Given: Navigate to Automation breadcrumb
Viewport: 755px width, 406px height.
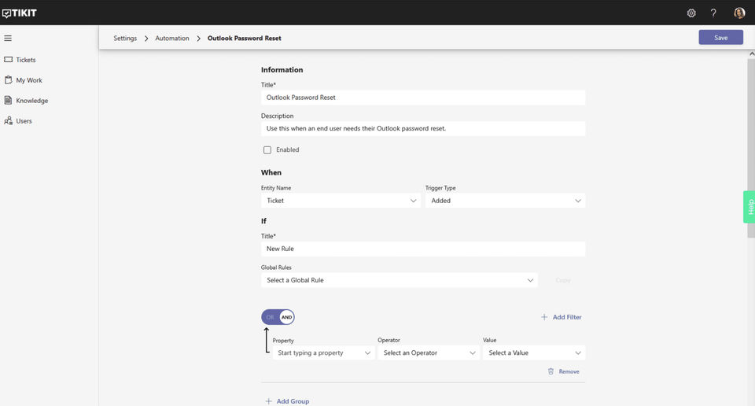Looking at the screenshot, I should pyautogui.click(x=171, y=38).
